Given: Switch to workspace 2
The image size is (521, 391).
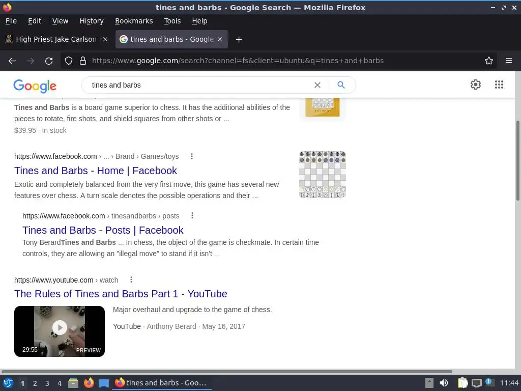Looking at the screenshot, I should (35, 383).
